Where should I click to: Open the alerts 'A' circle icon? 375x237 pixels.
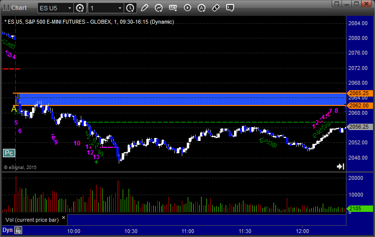(202, 8)
